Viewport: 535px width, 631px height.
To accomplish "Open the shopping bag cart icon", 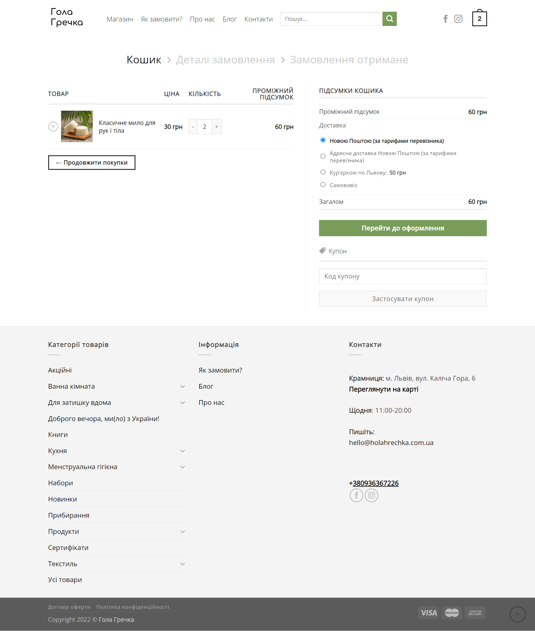I will pos(479,18).
